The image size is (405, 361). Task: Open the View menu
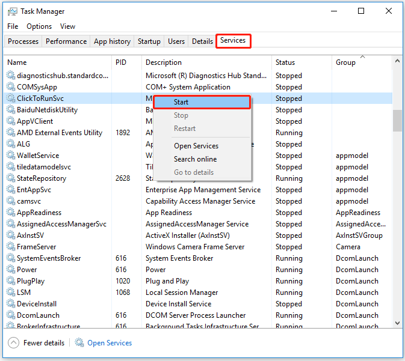[67, 26]
